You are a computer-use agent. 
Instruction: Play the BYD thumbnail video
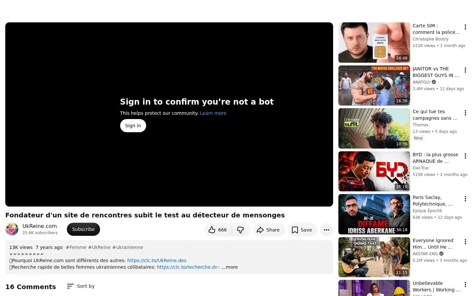374,171
